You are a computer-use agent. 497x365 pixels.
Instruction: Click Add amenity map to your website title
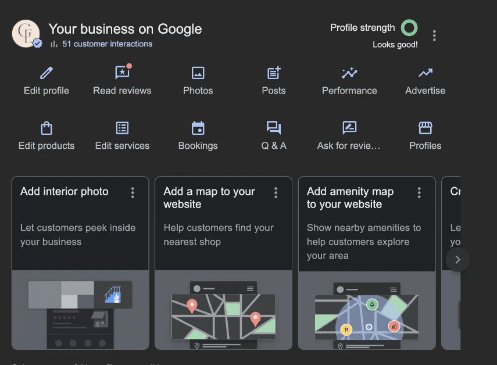click(351, 198)
